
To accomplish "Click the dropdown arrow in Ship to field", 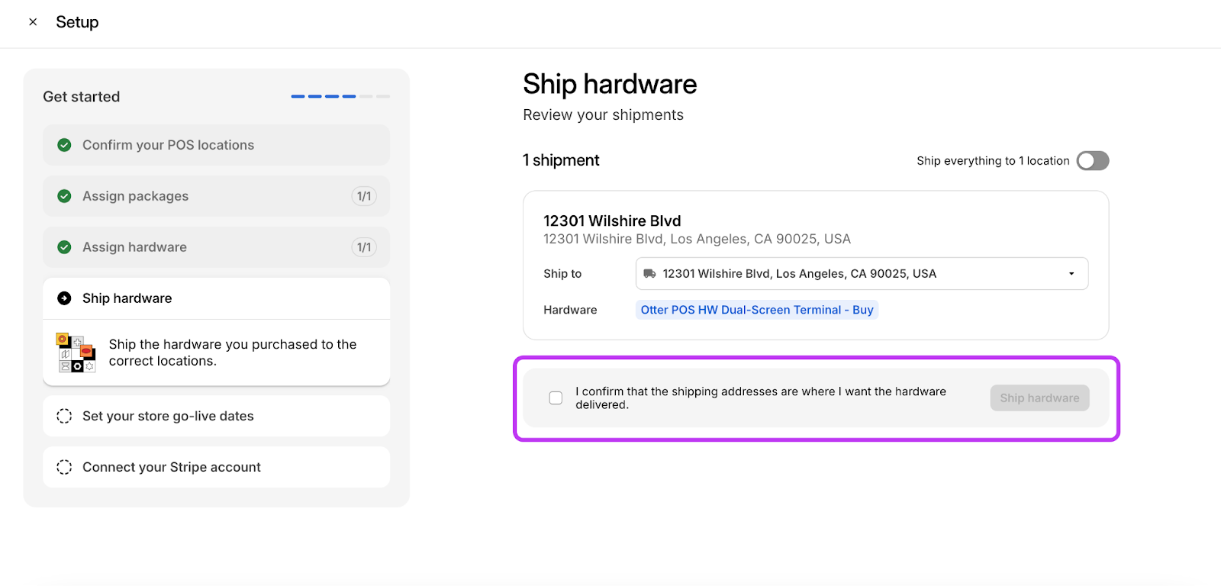I will point(1071,274).
